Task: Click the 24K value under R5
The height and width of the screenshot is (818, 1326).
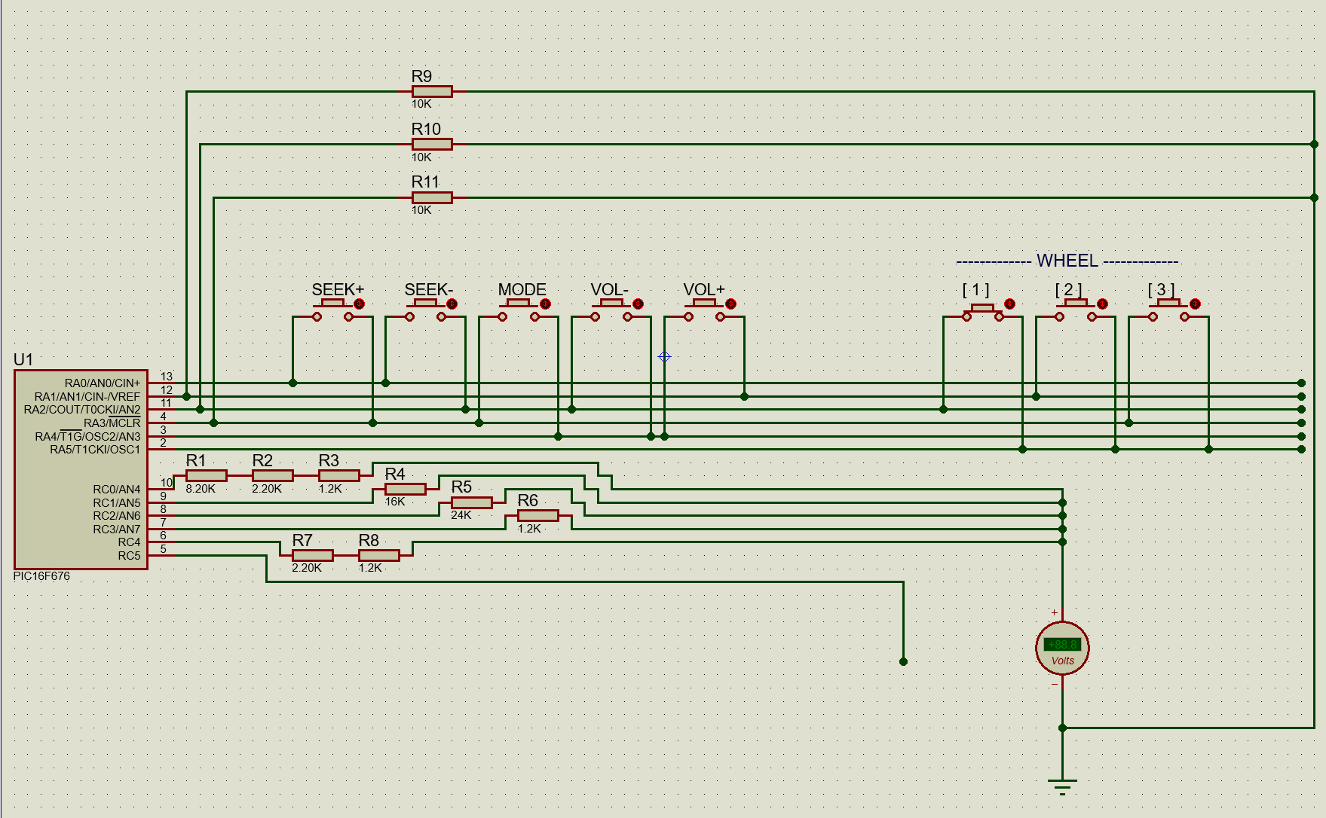Action: [461, 515]
